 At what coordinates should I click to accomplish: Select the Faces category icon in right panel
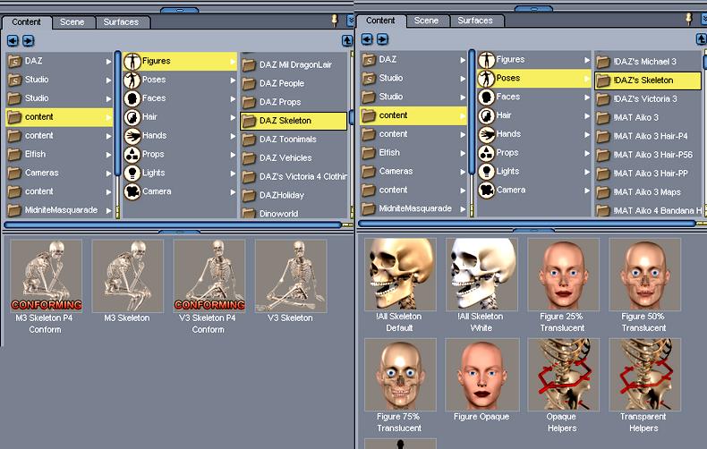pos(487,97)
